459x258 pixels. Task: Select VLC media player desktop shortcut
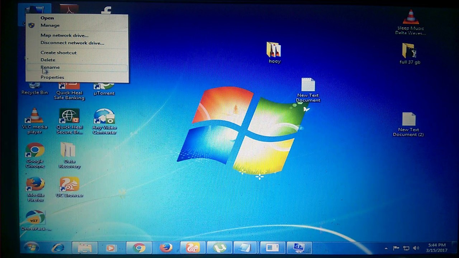35,121
